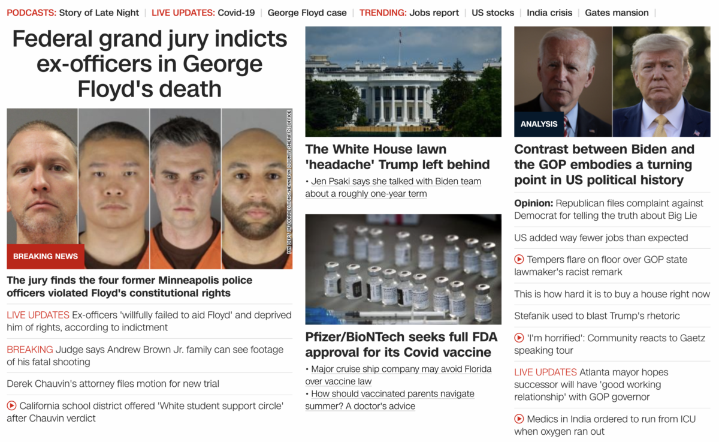Select Covid-19 live updates in top bar
Image resolution: width=719 pixels, height=442 pixels.
pyautogui.click(x=236, y=13)
